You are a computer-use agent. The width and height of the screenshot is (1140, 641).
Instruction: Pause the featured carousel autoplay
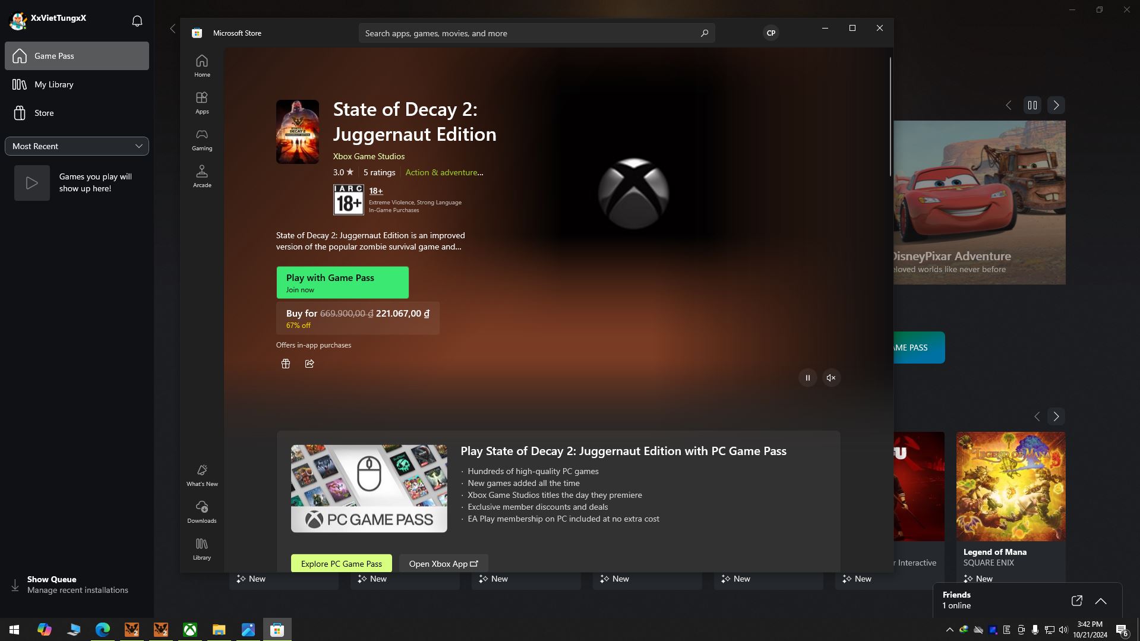click(x=1032, y=105)
